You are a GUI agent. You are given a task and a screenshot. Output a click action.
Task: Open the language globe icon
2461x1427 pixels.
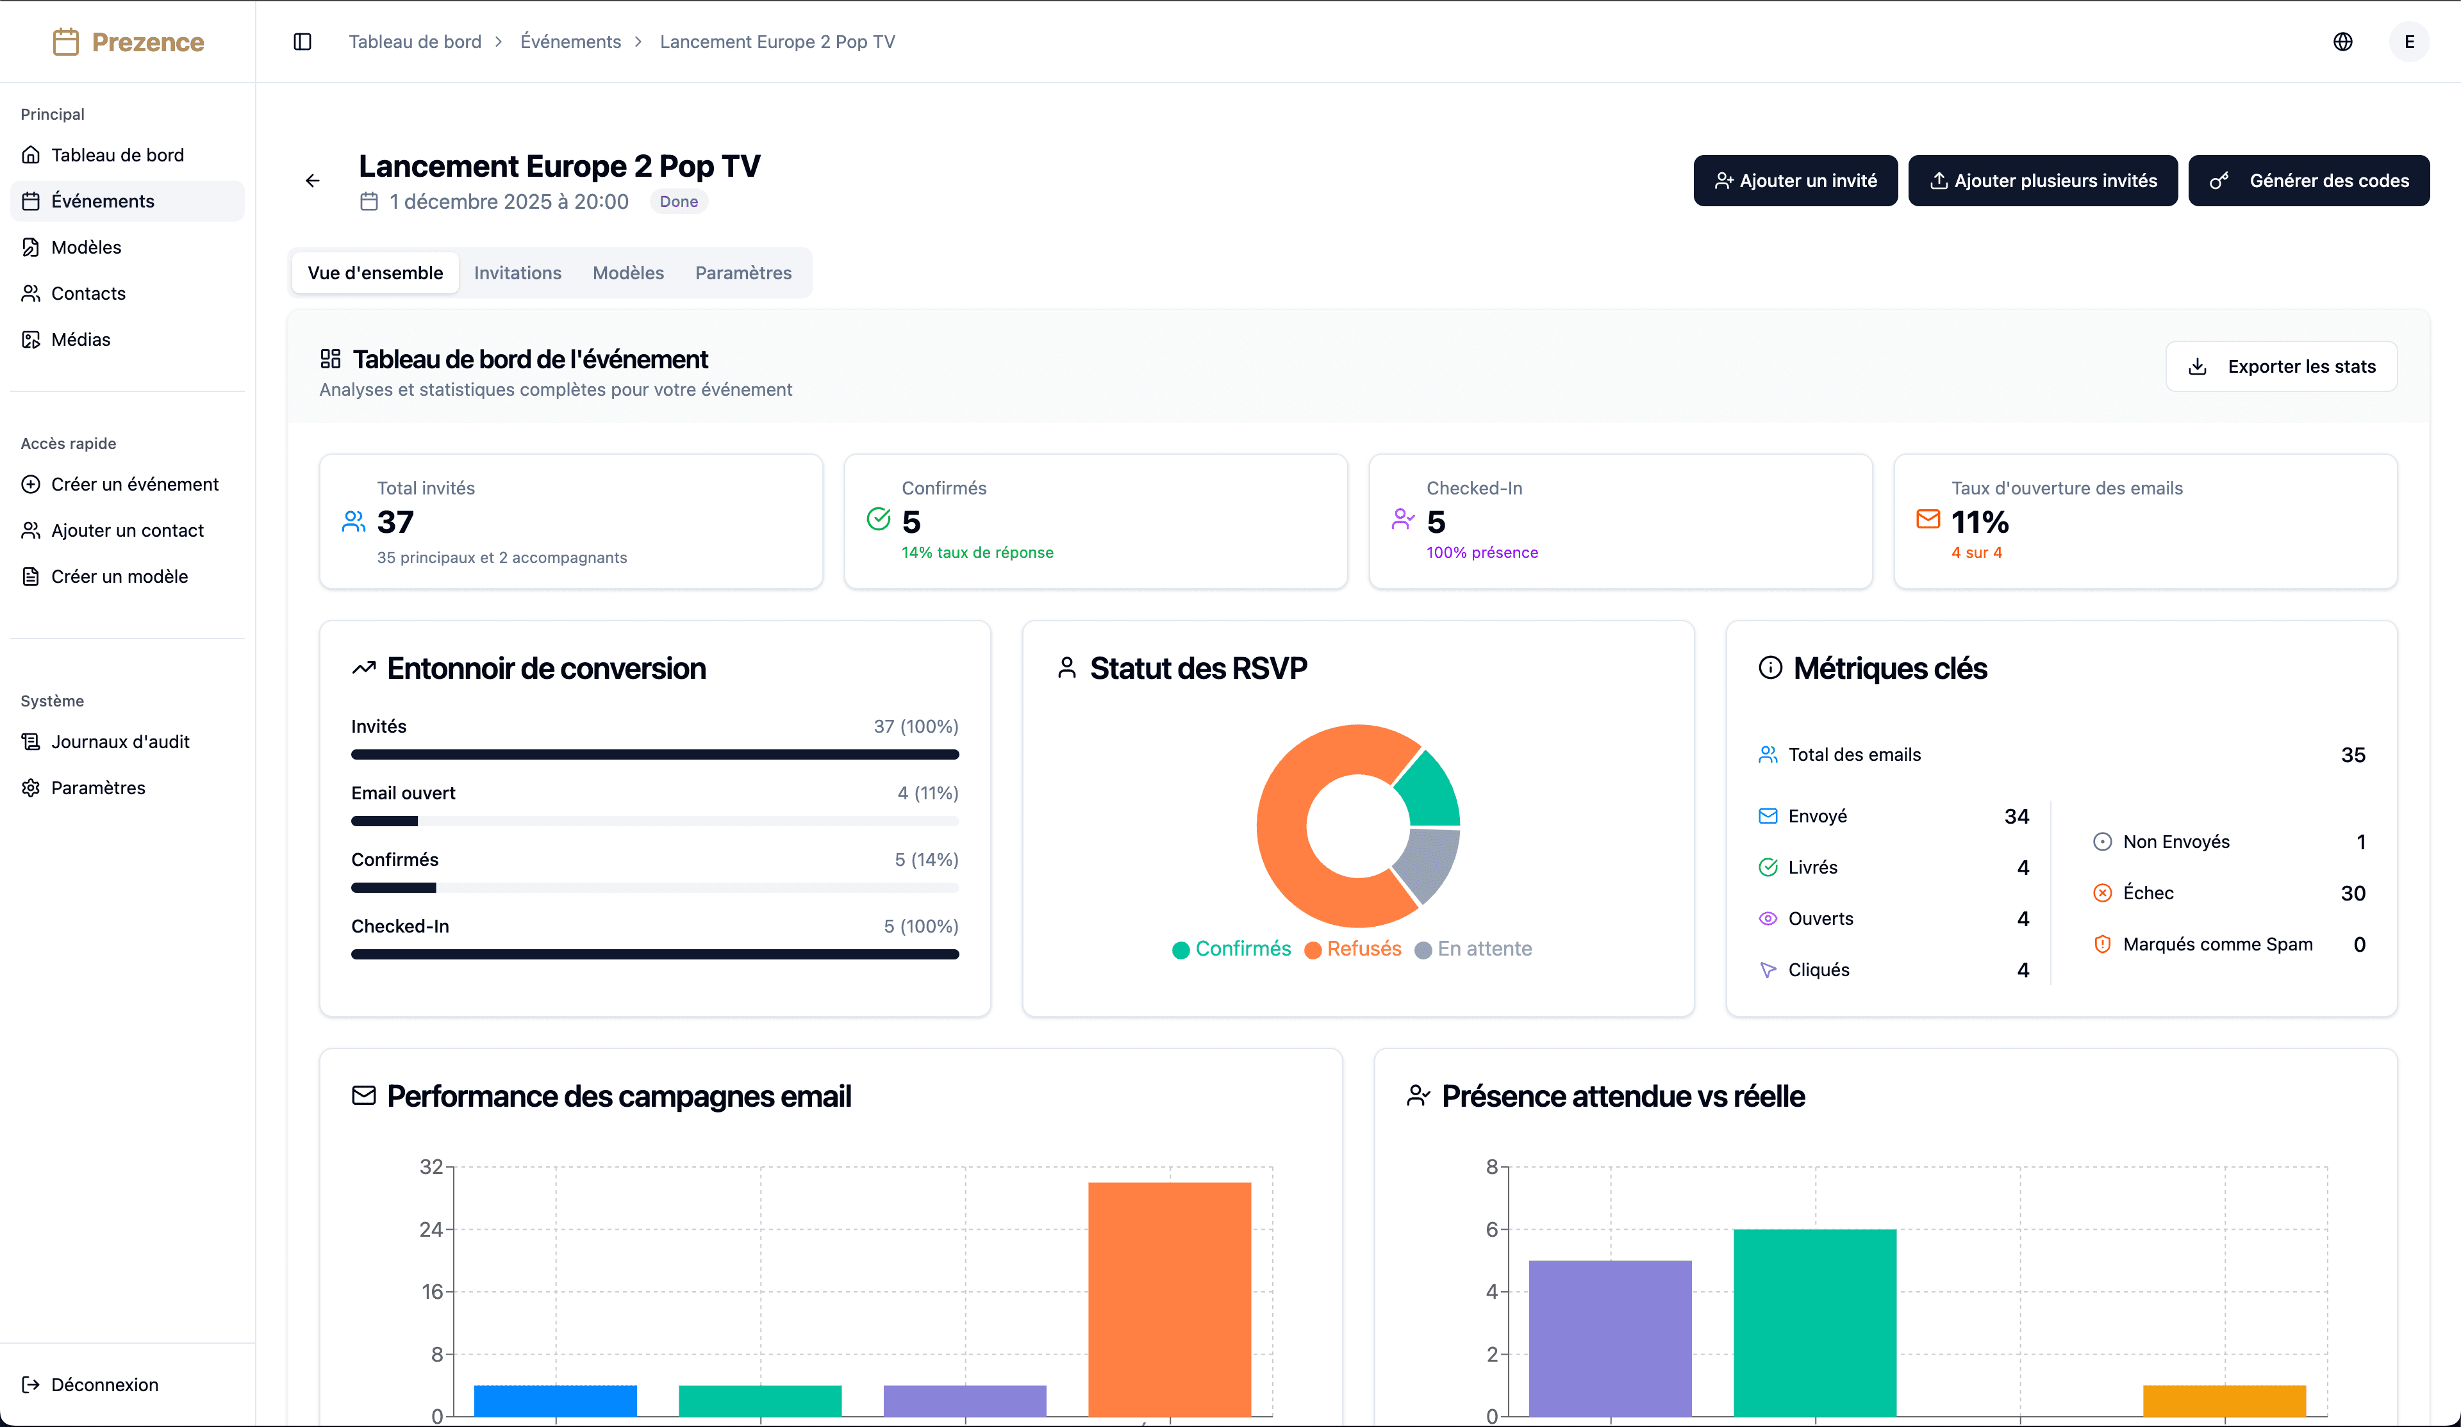[2343, 41]
